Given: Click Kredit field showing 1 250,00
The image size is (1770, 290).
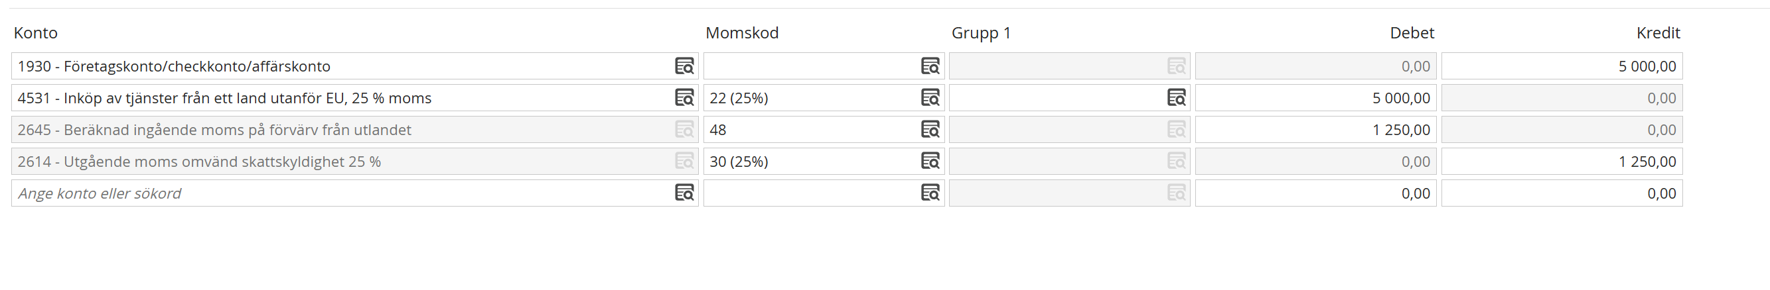Looking at the screenshot, I should (x=1561, y=161).
